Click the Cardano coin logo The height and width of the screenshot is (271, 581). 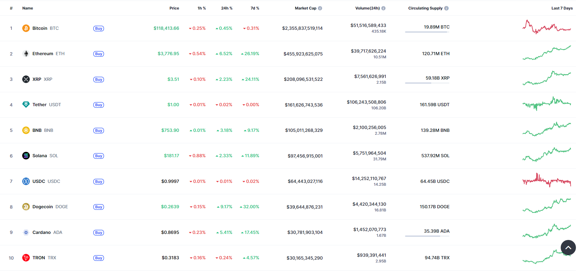[26, 232]
